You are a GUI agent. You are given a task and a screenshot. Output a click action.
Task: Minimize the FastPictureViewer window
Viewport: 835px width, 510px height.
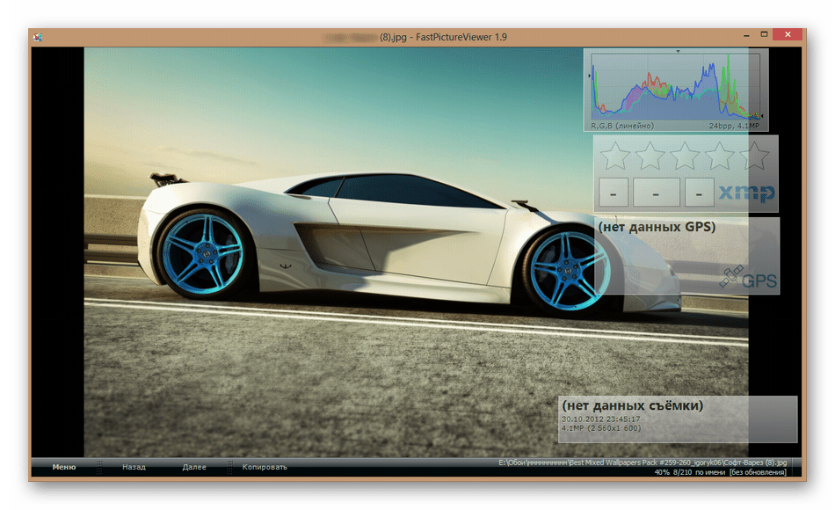pos(746,34)
